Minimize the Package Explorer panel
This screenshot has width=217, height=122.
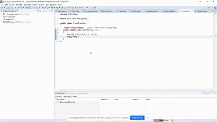50,11
